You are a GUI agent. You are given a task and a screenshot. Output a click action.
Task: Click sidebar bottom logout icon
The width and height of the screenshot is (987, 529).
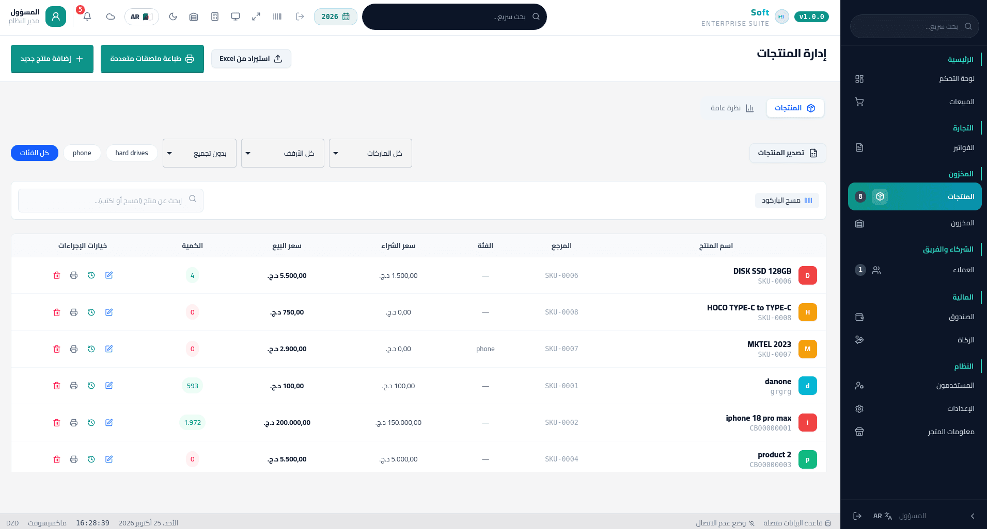[x=857, y=516]
